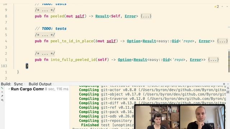Click the Finished test output line
Screen dimensions: 230x129
pyautogui.click(x=107, y=125)
